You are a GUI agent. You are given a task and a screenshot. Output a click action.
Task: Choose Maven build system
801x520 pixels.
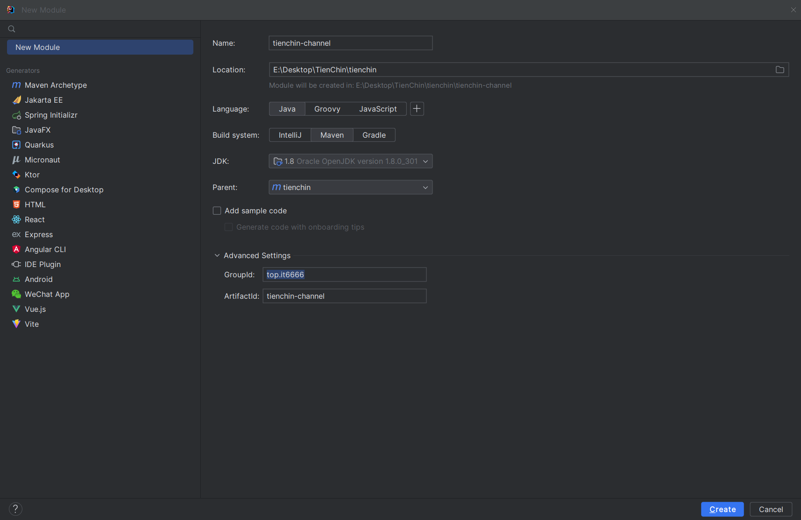pyautogui.click(x=332, y=135)
